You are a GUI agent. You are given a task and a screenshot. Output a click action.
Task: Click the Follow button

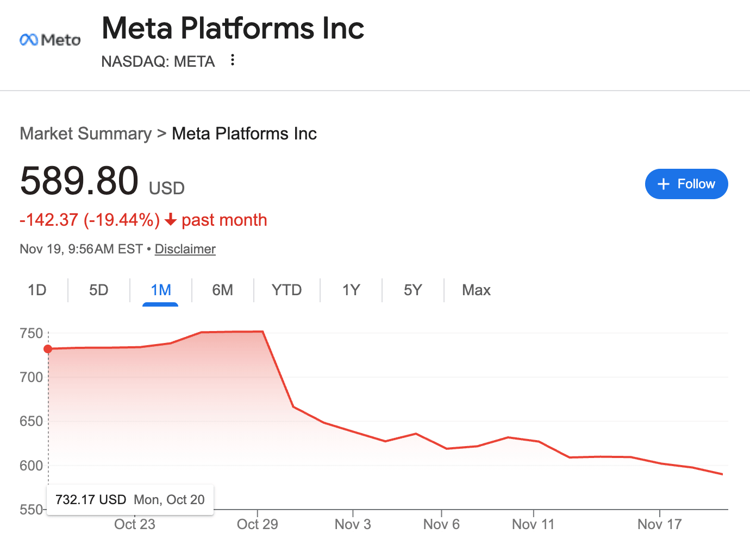click(686, 184)
